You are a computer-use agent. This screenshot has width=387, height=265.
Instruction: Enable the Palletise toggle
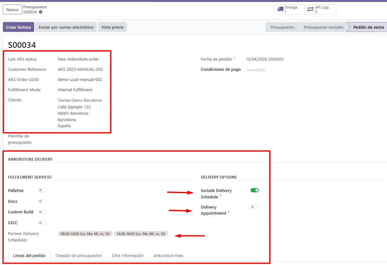coord(42,190)
